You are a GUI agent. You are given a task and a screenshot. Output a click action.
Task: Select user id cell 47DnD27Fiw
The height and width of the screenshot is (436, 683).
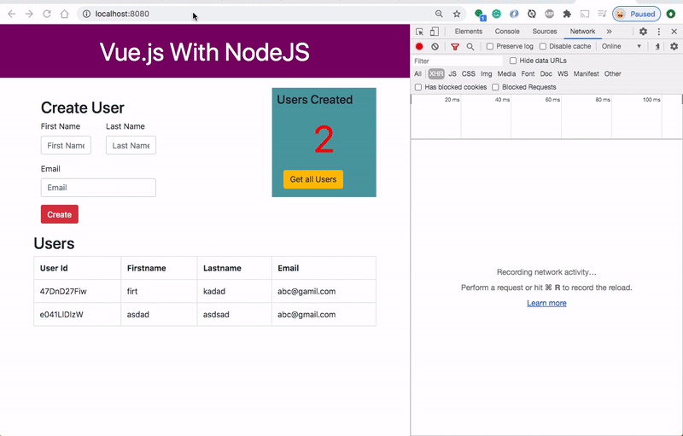coord(77,291)
